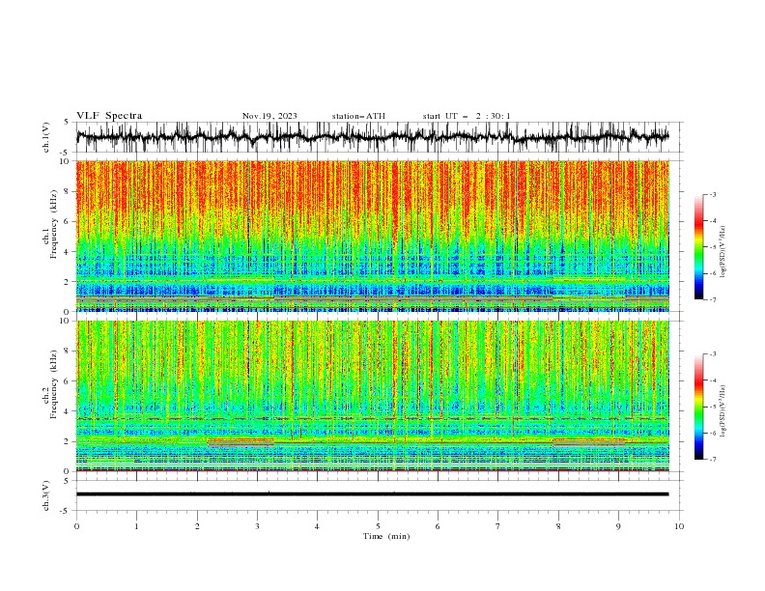Click the time-axis tick label "10"
The image size is (765, 591).
679,526
